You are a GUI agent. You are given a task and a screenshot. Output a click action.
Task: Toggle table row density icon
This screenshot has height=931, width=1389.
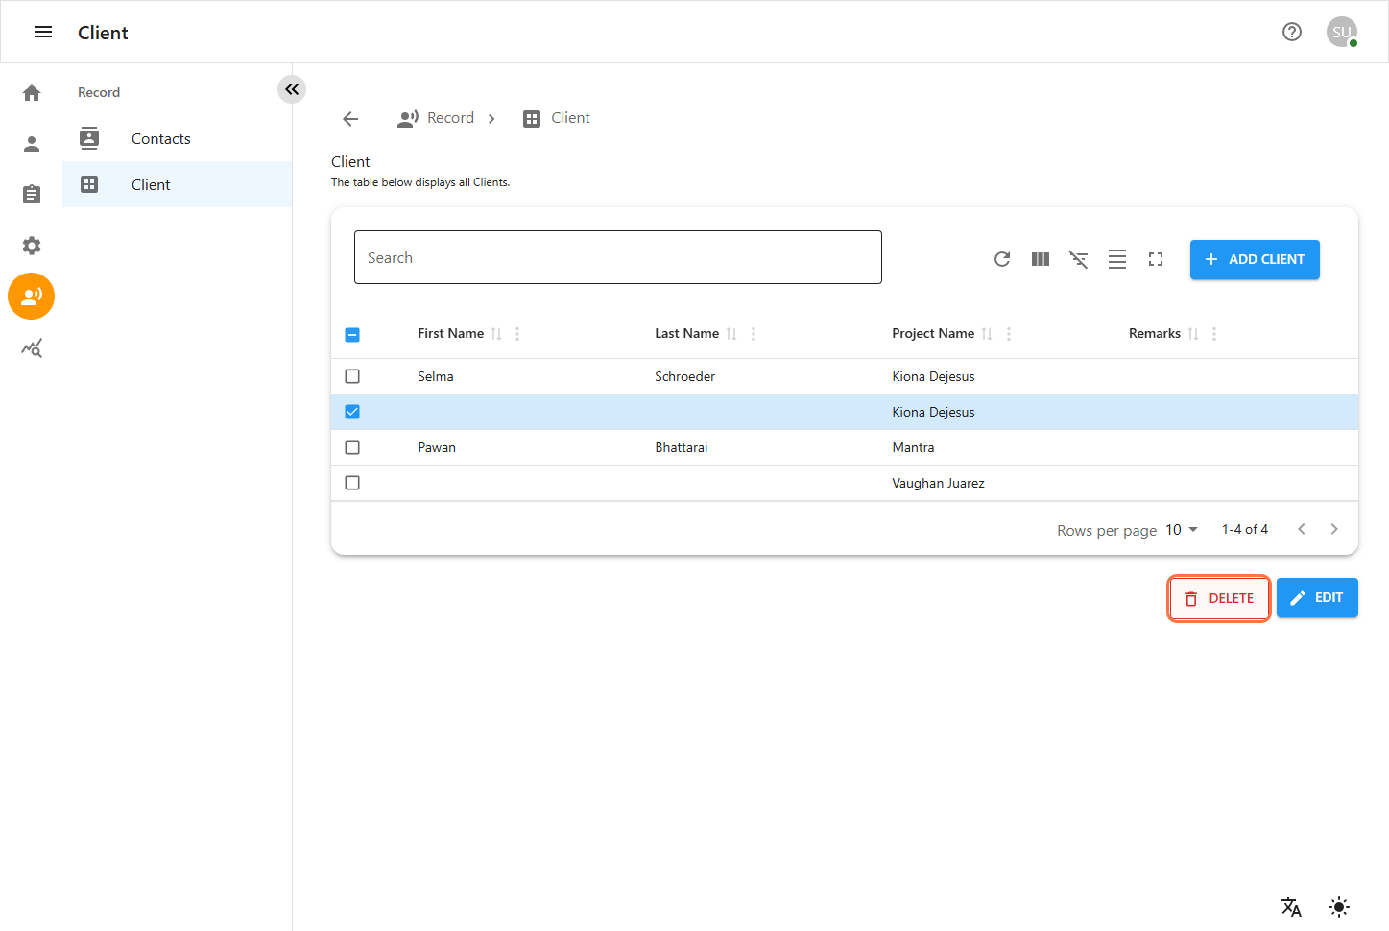click(x=1117, y=259)
